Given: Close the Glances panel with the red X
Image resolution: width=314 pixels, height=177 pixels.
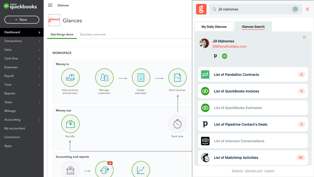Looking at the screenshot, I should (307, 9).
